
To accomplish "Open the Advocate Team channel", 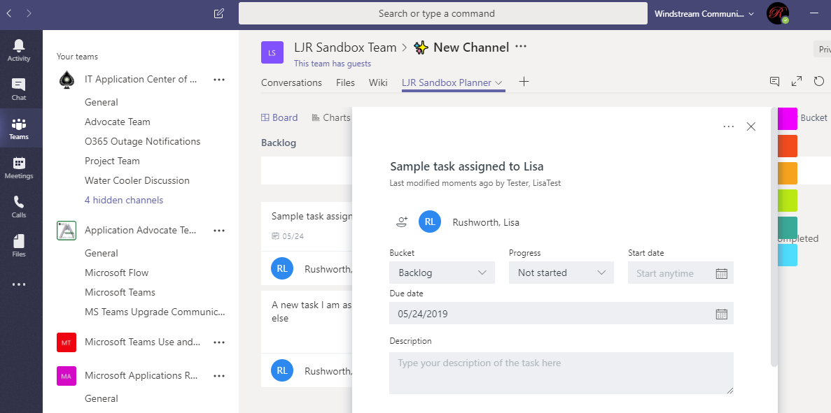I will (x=118, y=122).
